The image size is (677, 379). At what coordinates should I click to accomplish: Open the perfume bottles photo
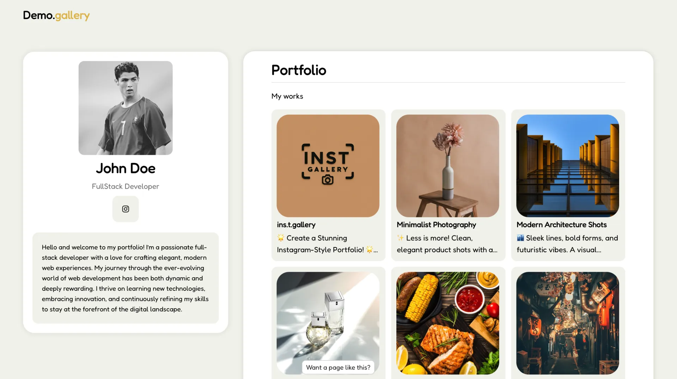[x=328, y=317]
